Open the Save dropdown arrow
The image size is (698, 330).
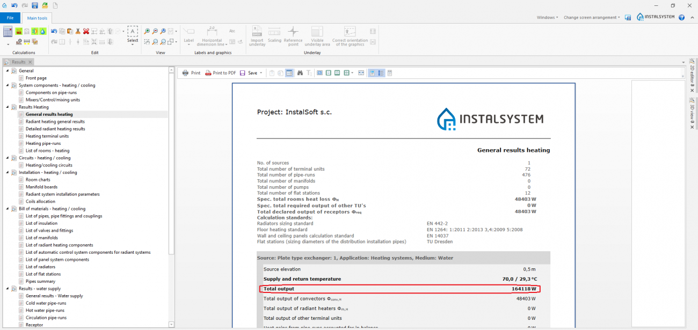[261, 73]
